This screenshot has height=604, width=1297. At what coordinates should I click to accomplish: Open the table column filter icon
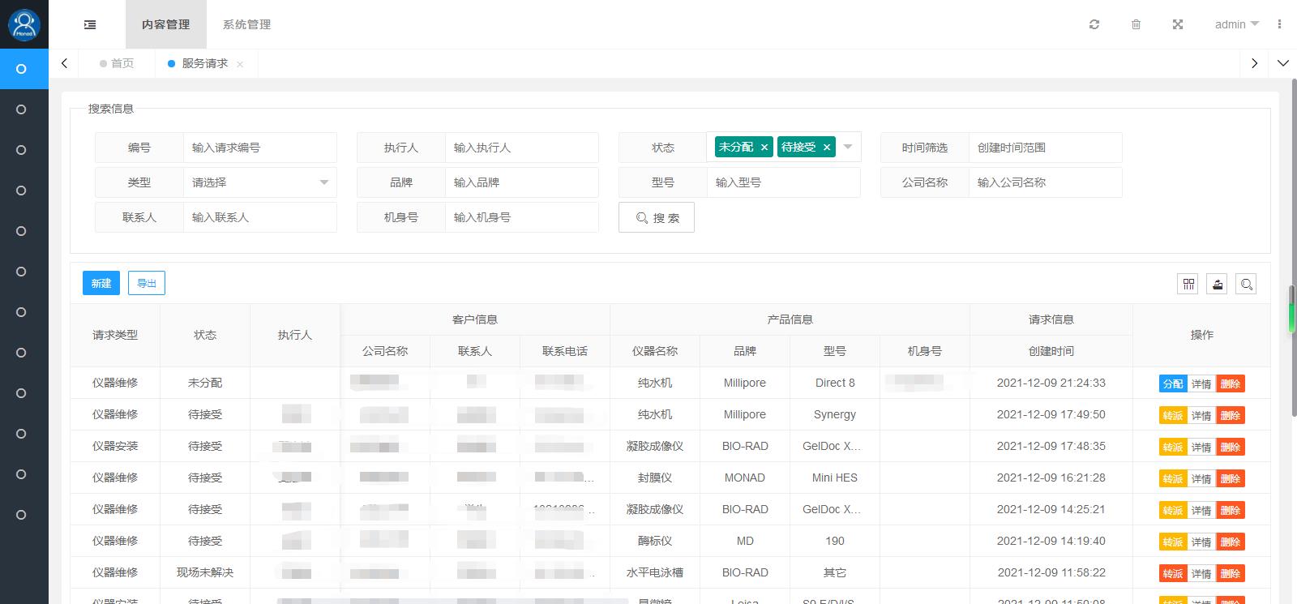click(x=1188, y=284)
